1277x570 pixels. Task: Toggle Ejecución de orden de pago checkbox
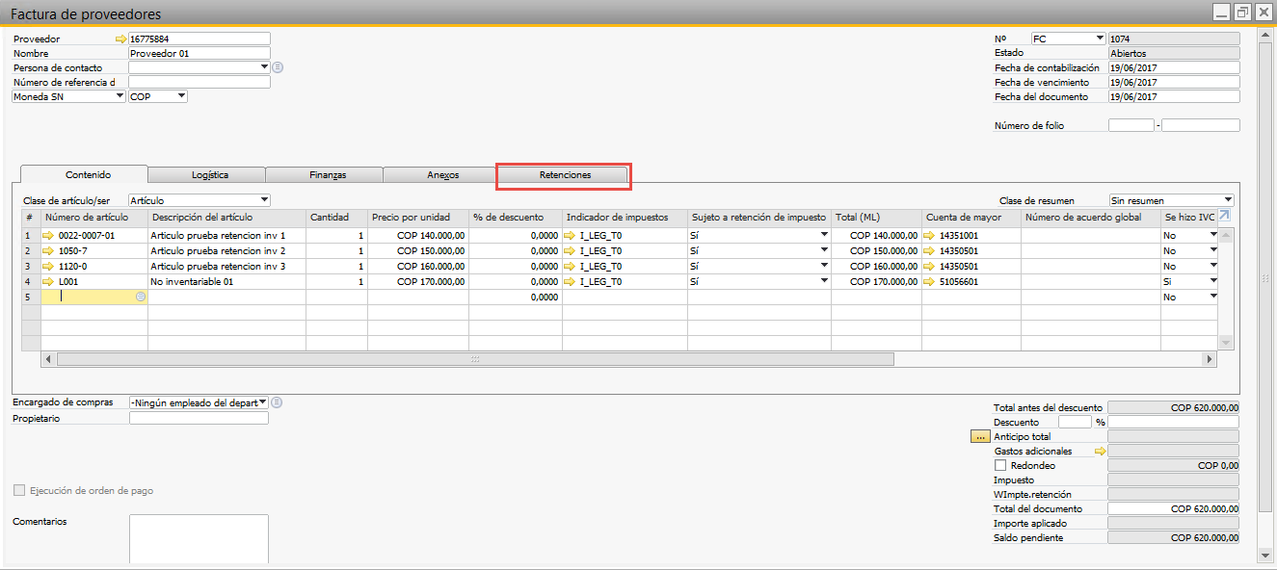[x=19, y=490]
